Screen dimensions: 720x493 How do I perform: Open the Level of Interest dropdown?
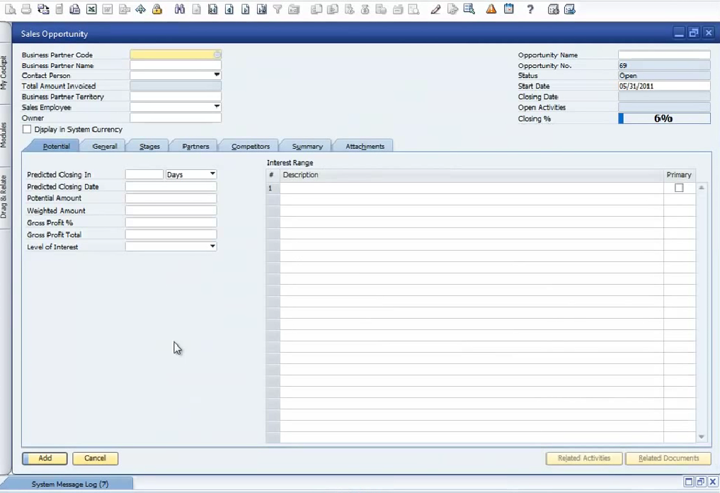click(x=212, y=246)
